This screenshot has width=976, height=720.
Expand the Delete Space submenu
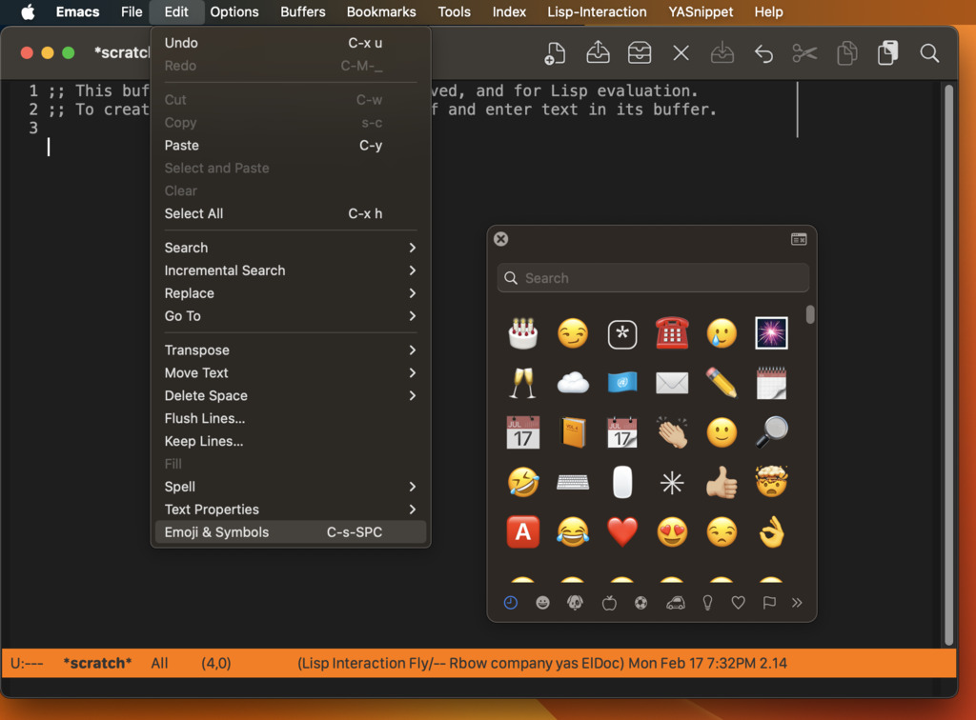pos(291,395)
